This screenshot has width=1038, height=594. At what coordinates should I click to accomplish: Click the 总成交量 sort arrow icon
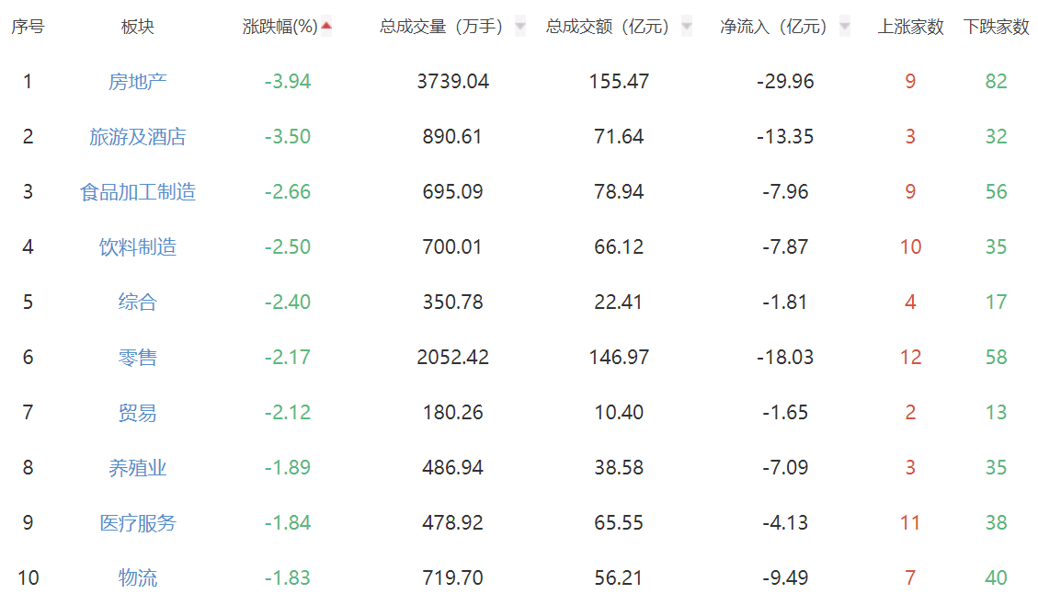pyautogui.click(x=520, y=27)
